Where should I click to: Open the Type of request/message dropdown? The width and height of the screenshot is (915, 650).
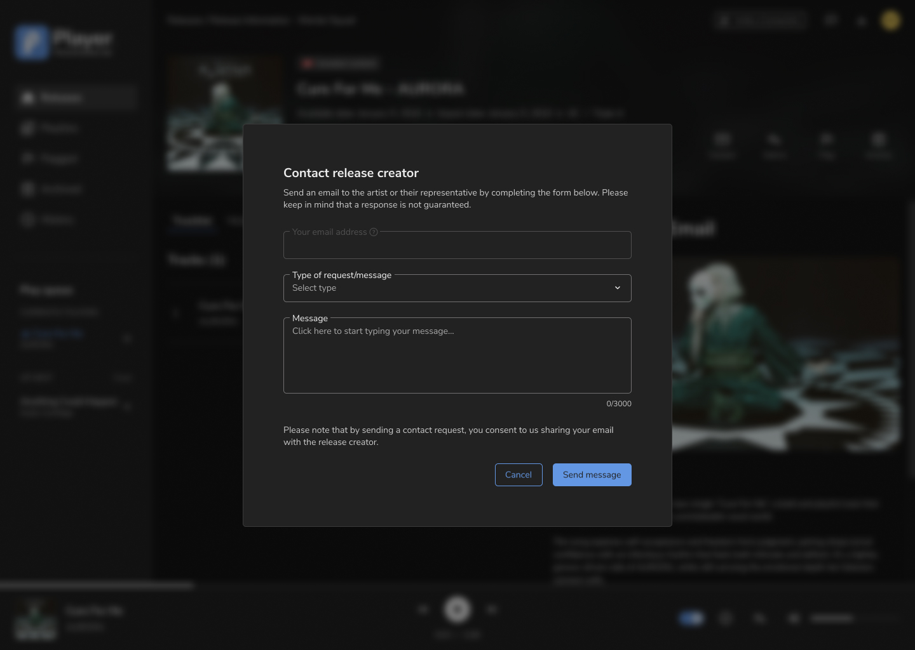pyautogui.click(x=457, y=288)
